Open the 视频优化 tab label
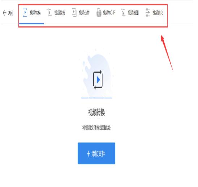 (158, 13)
